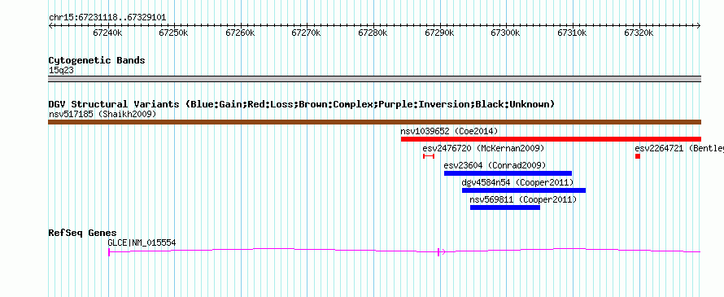Open the nsv1039652 (Coe2014) label
Screen dimensions: 724x297
[449, 131]
